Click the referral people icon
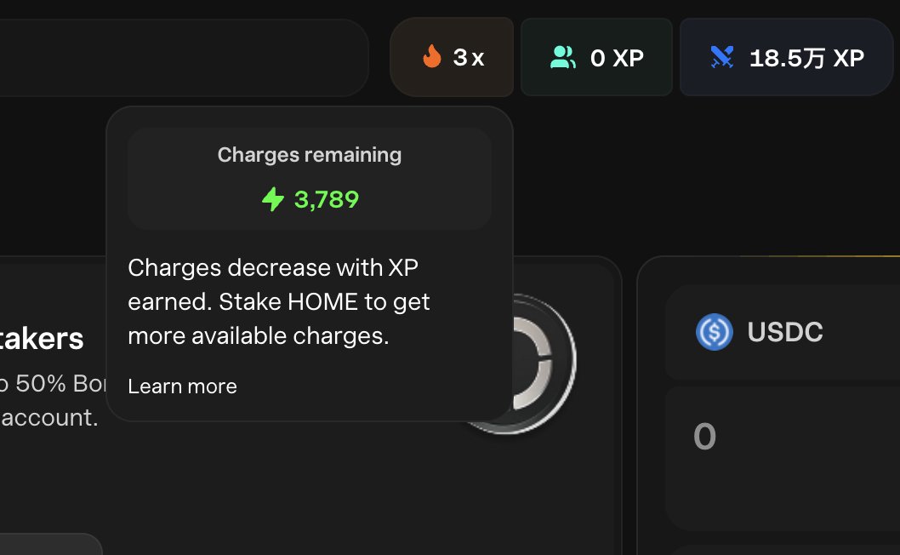The width and height of the screenshot is (900, 555). tap(563, 58)
